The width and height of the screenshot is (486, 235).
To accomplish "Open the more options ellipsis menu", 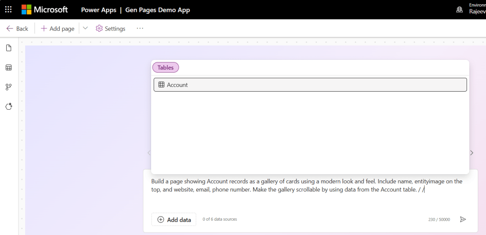I will [x=140, y=28].
